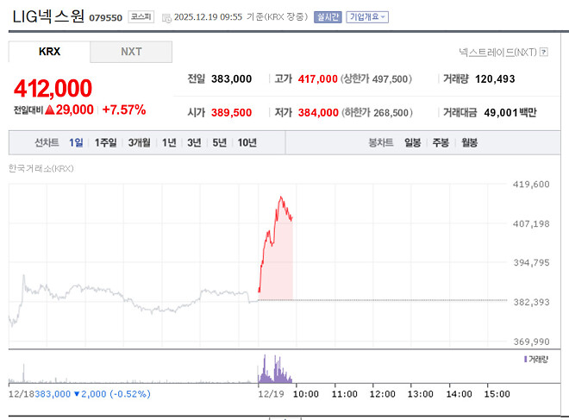This screenshot has height=420, width=569.
Task: Click the stock code 079550
Action: pos(105,18)
